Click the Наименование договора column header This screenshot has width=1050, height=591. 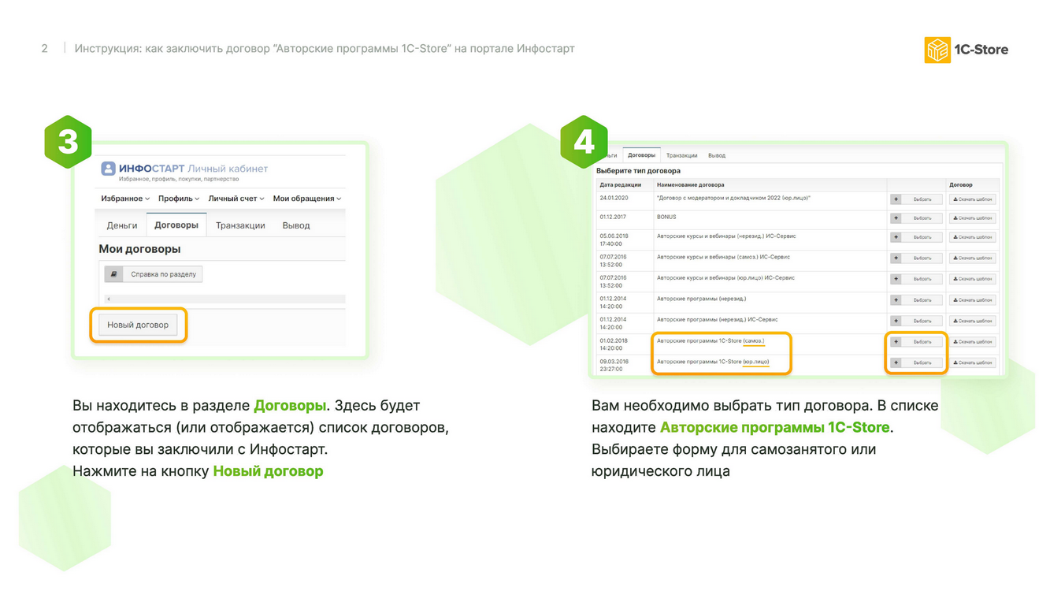click(x=690, y=185)
